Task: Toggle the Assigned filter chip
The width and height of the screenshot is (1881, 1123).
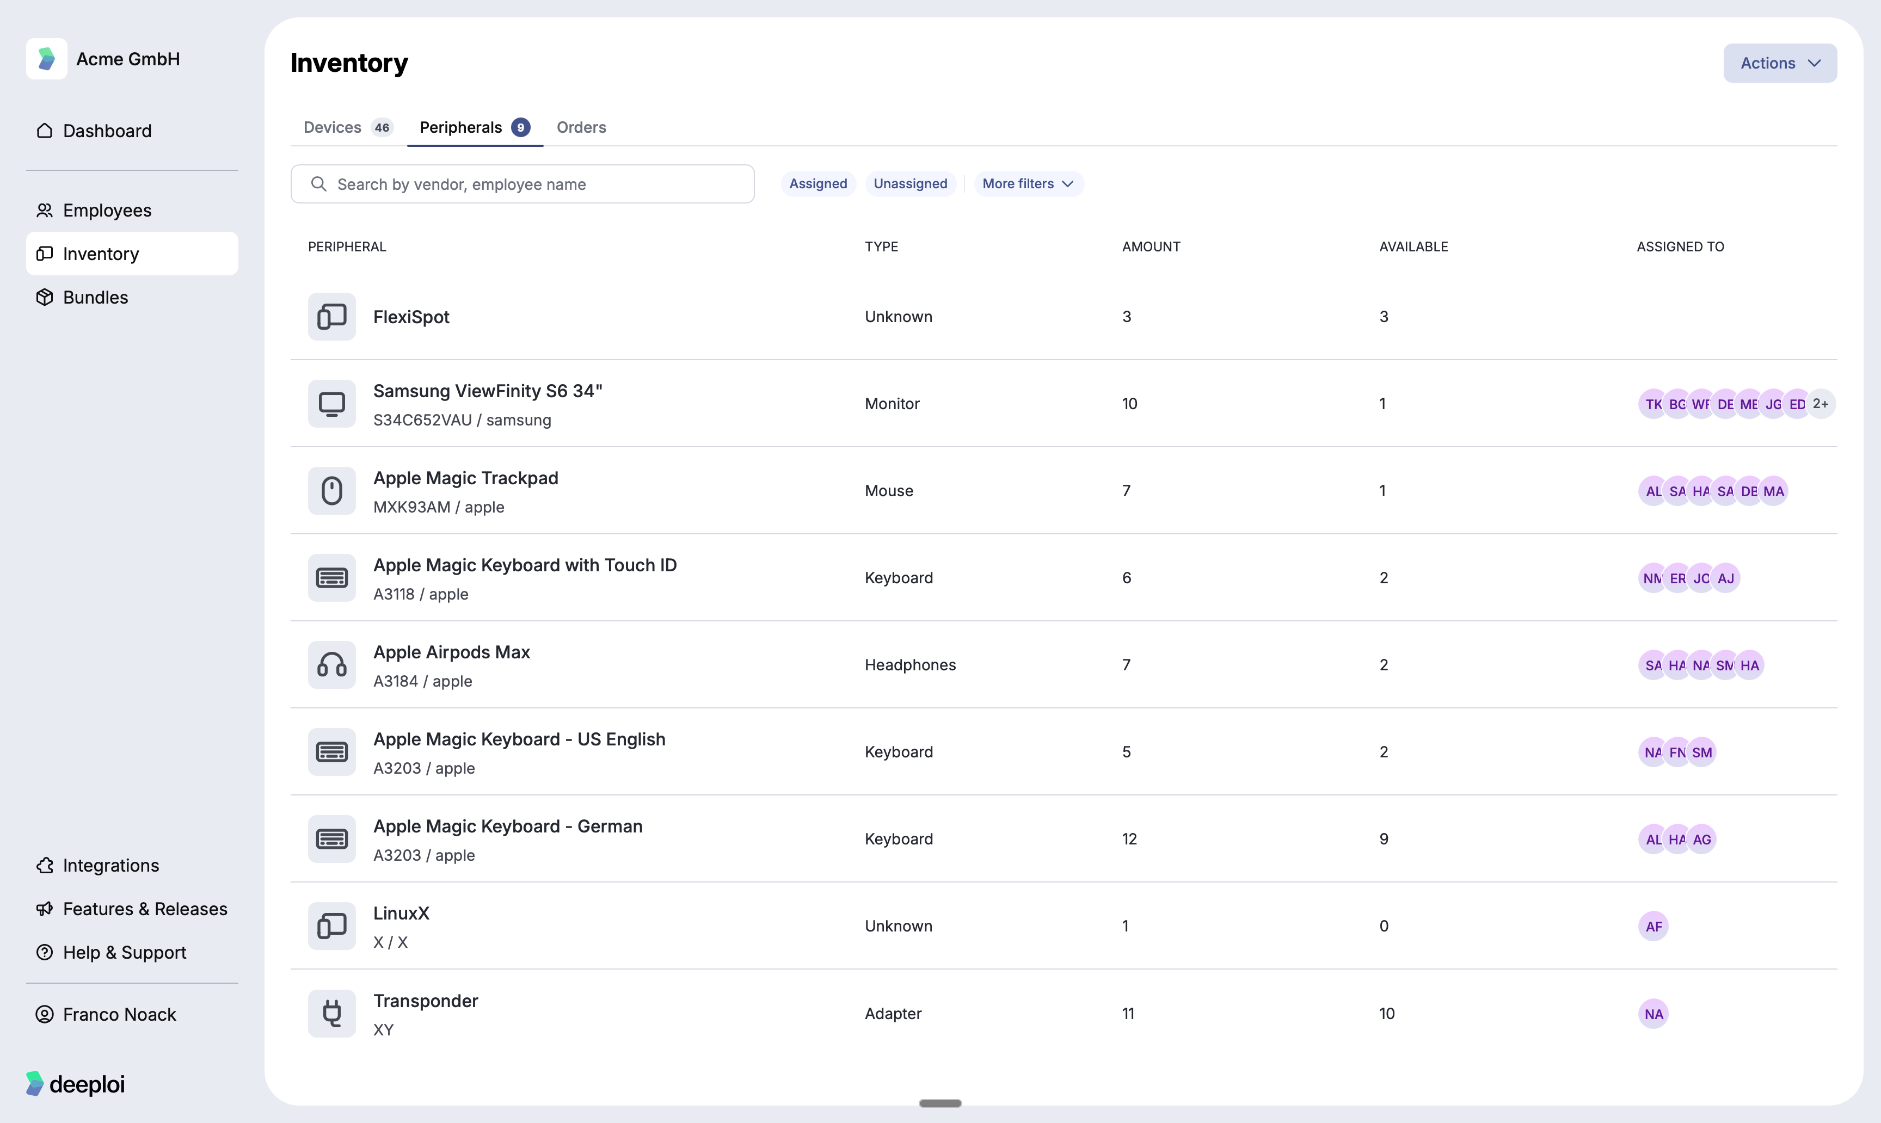Action: click(817, 184)
